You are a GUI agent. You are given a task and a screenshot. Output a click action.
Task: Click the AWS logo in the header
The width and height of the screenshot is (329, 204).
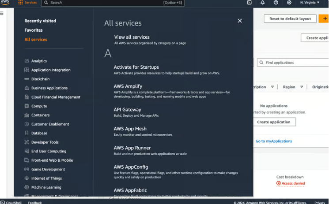tap(4, 2)
